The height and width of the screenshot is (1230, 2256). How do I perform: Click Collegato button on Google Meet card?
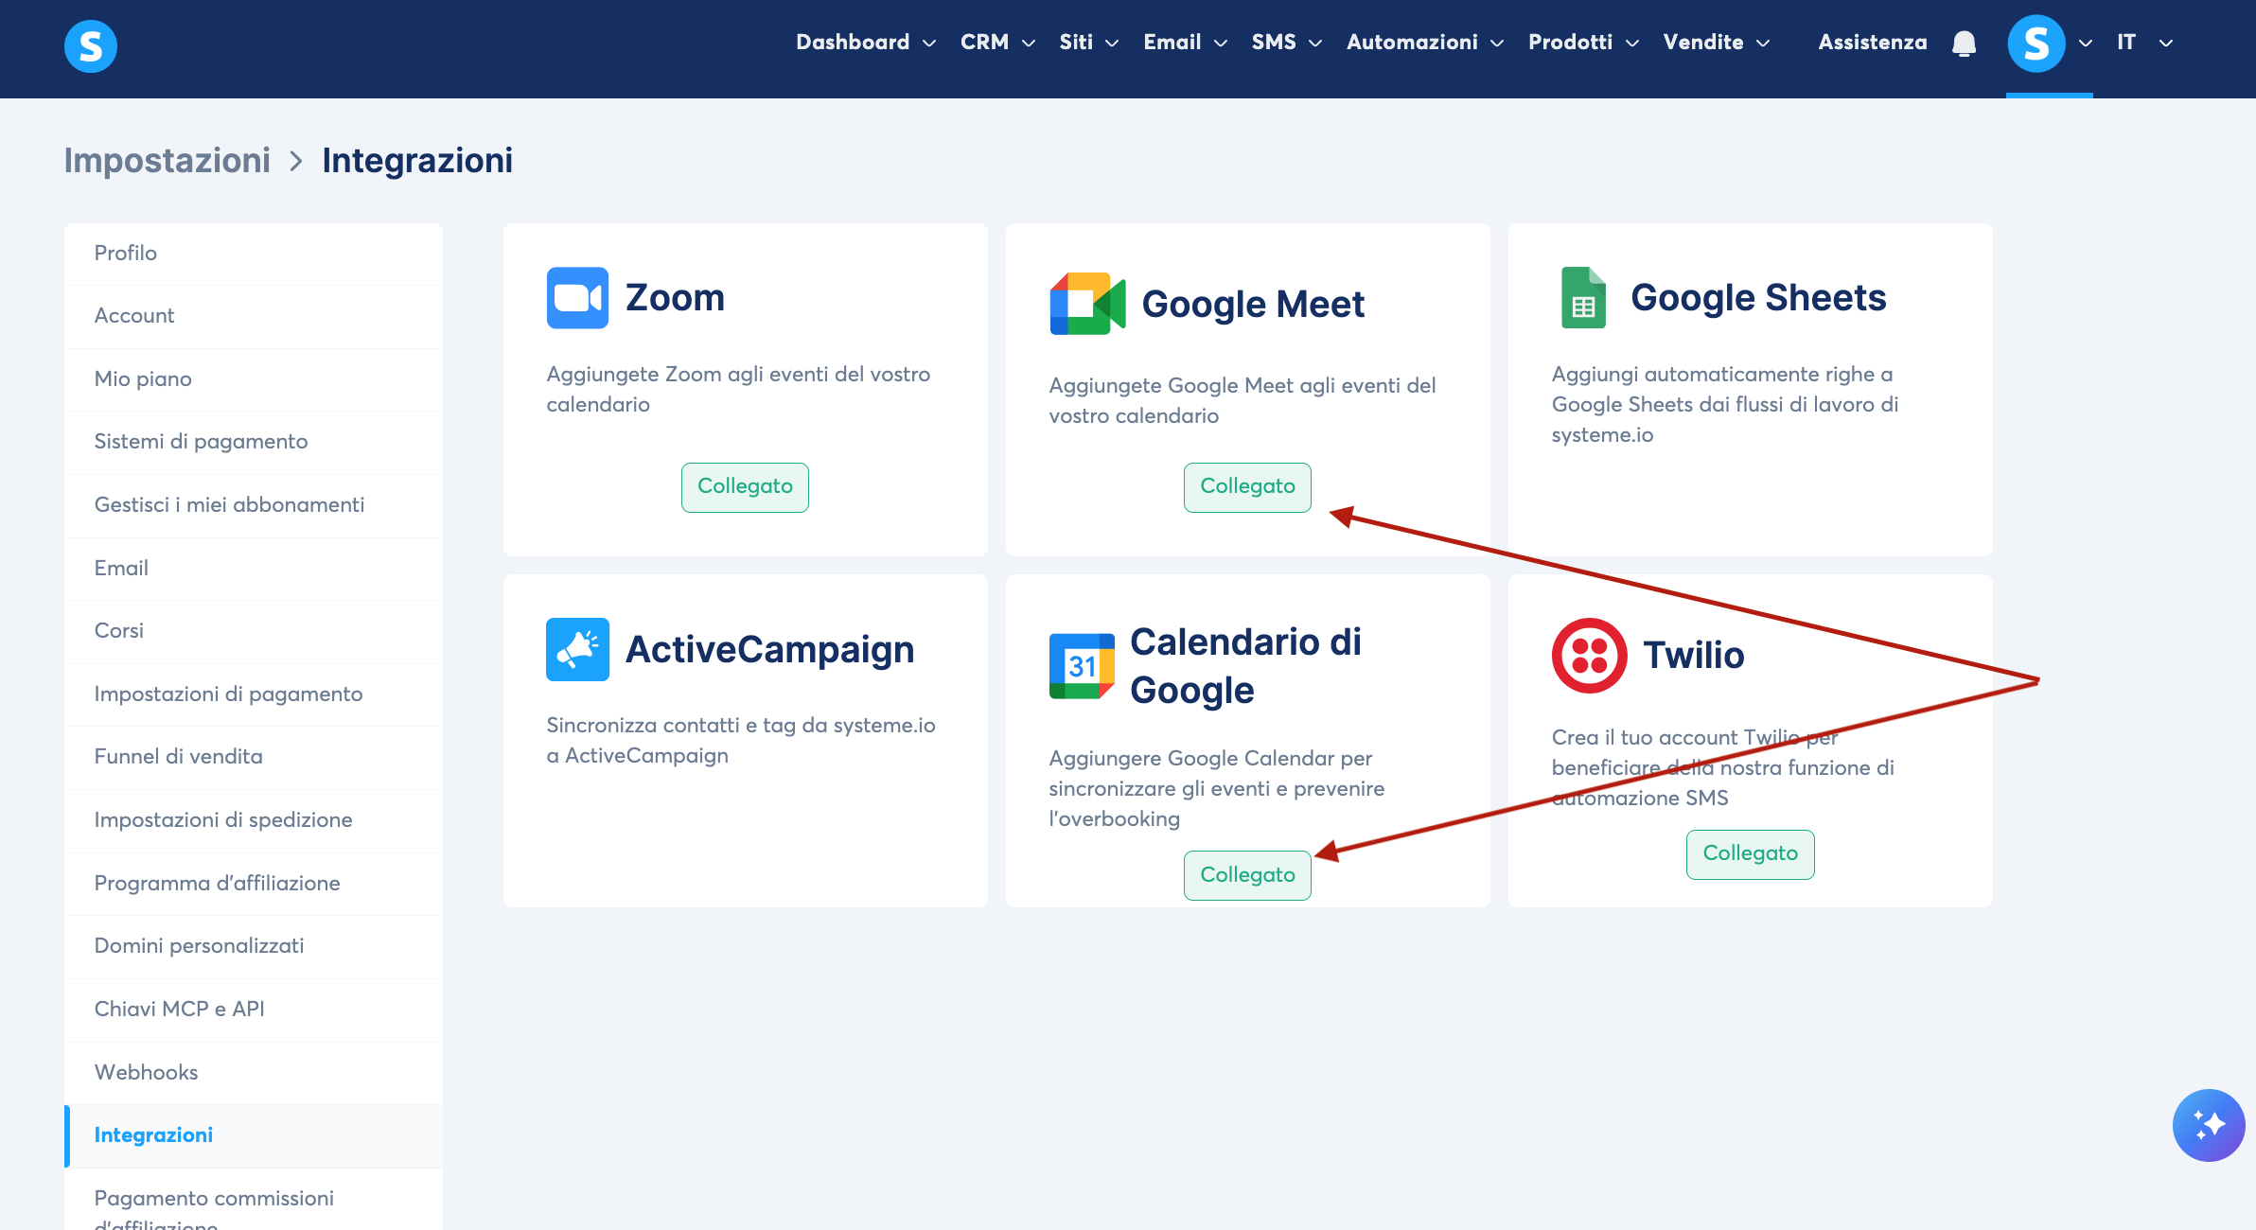(1247, 487)
